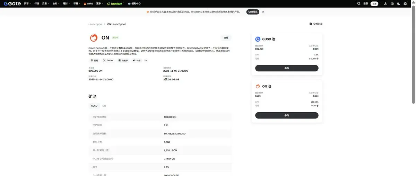416x176 pixels.
Task: Select the ON tab under 矿池
Action: pyautogui.click(x=104, y=106)
